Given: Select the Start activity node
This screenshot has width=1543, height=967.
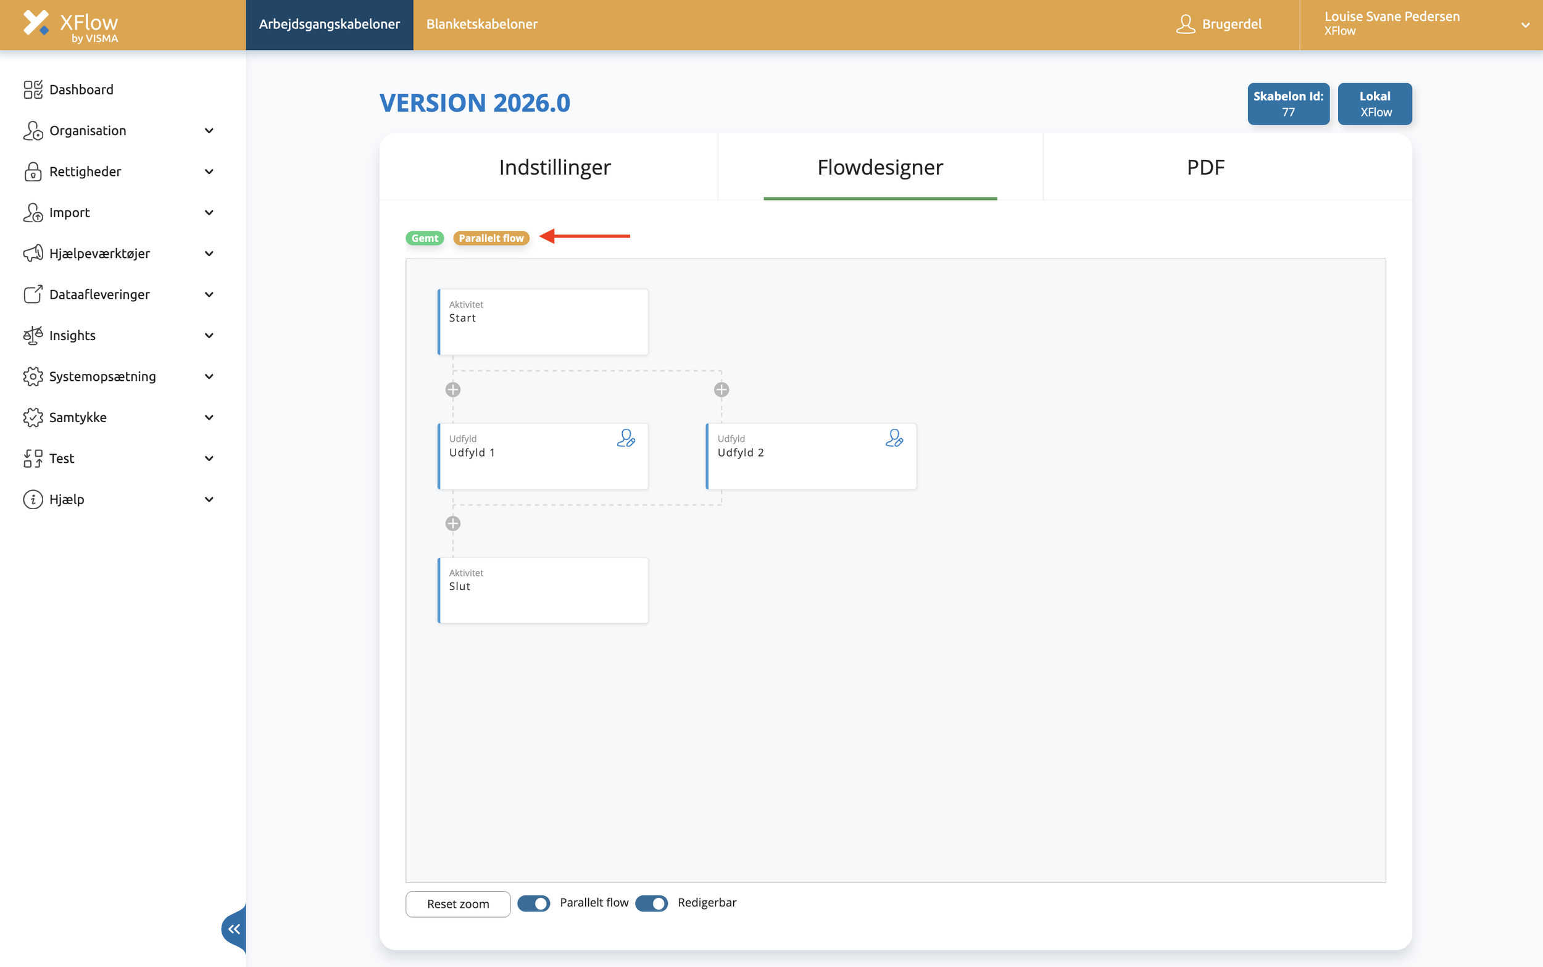Looking at the screenshot, I should pos(543,322).
